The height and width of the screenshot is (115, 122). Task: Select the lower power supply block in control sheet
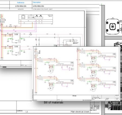tap(16, 50)
